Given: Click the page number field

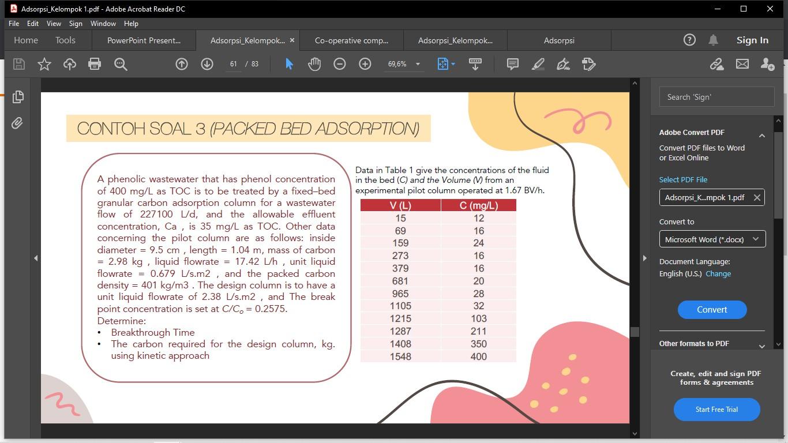Looking at the screenshot, I should click(x=233, y=64).
